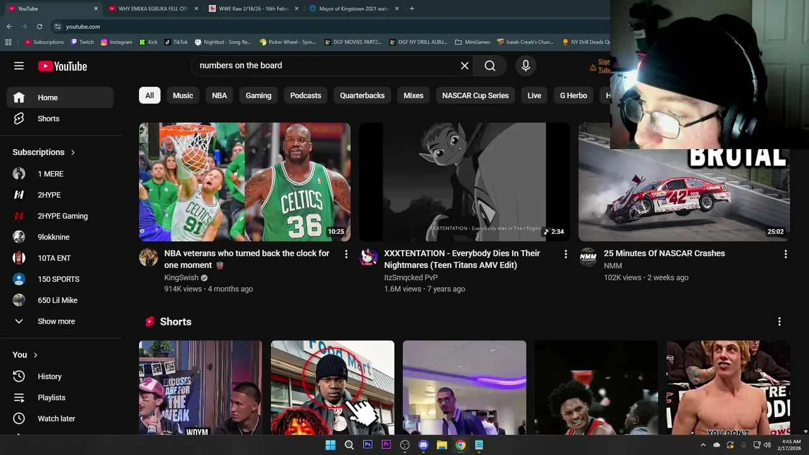Viewport: 809px width, 455px height.
Task: Switch to WHY EMEKA EGBUKA tab
Action: point(154,9)
